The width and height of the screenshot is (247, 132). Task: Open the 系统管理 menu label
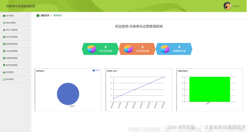pyautogui.click(x=10, y=72)
